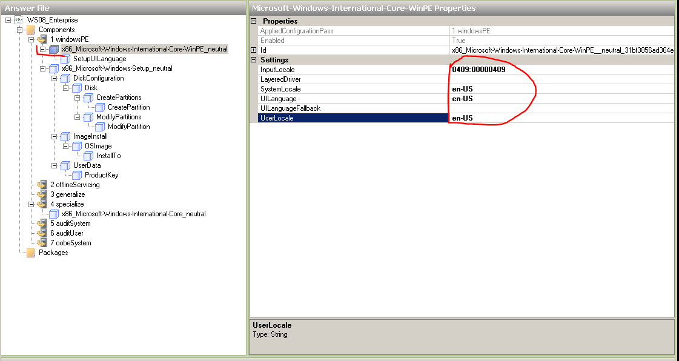Viewport: 679px width, 361px height.
Task: Click the DiskConfiguration cube icon
Action: 65,78
